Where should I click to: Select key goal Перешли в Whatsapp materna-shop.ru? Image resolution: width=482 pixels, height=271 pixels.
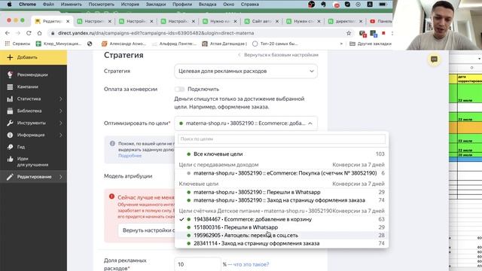click(281, 192)
